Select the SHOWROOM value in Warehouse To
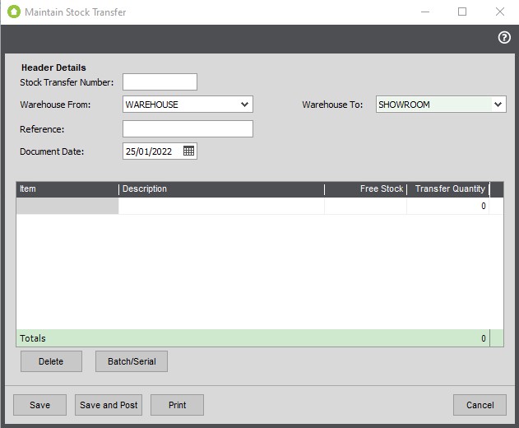The width and height of the screenshot is (519, 428). tap(404, 105)
